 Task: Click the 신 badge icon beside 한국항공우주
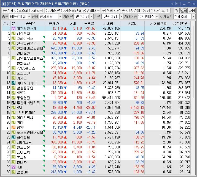[14, 43]
